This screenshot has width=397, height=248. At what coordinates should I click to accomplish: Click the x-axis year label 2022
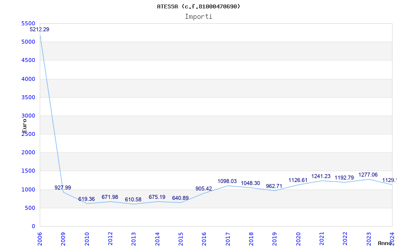(345, 239)
